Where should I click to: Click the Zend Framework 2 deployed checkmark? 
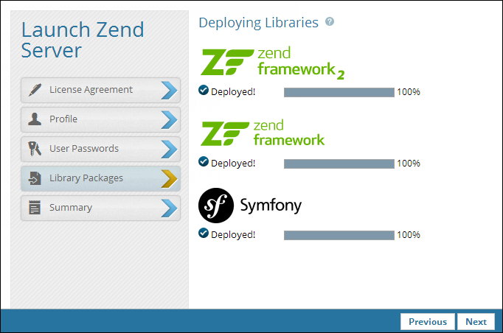(204, 91)
